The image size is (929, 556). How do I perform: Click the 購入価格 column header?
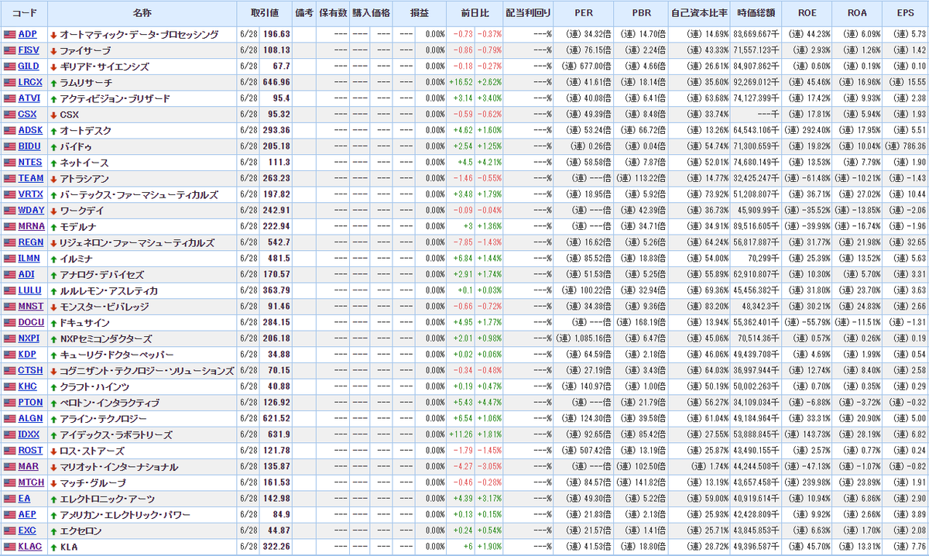[371, 14]
